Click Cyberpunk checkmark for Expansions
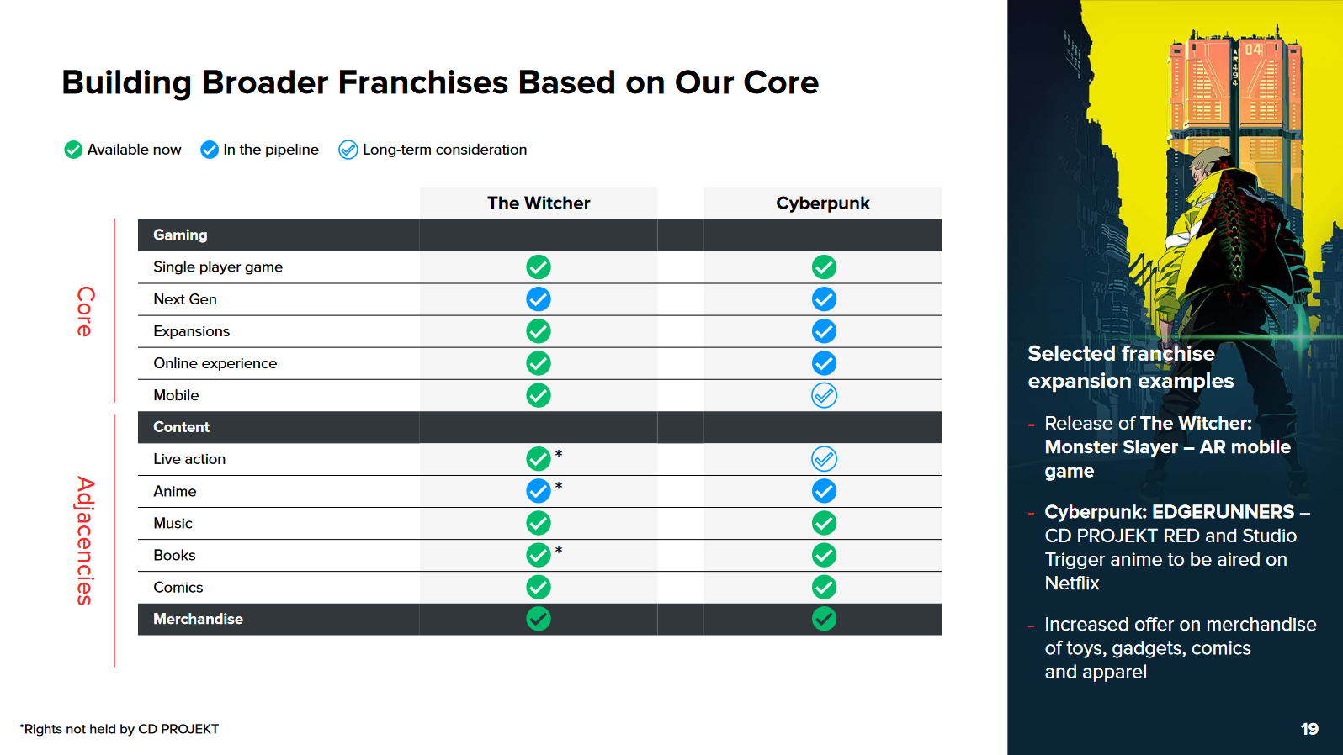Image resolution: width=1343 pixels, height=755 pixels. tap(824, 331)
